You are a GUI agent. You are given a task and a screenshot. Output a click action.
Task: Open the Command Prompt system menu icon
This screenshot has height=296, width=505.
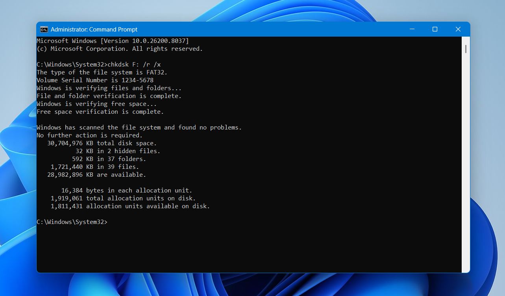(44, 29)
